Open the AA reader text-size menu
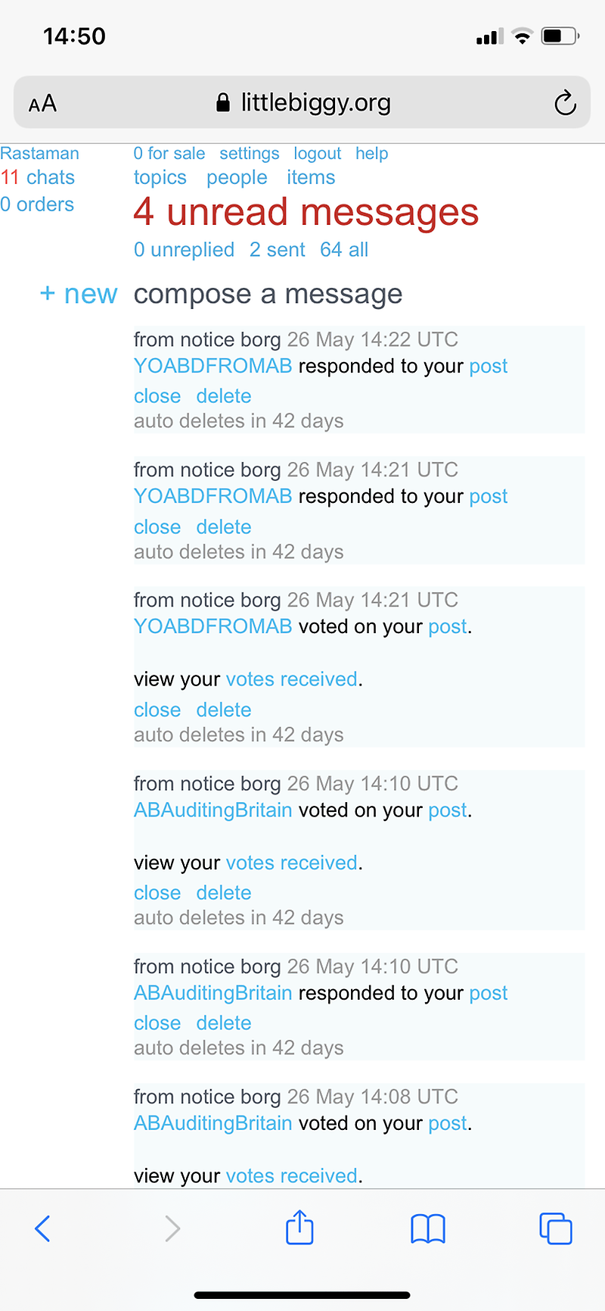This screenshot has height=1311, width=605. (x=42, y=104)
